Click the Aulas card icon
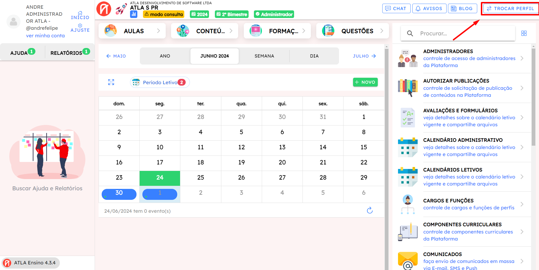The height and width of the screenshot is (270, 539). tap(111, 31)
